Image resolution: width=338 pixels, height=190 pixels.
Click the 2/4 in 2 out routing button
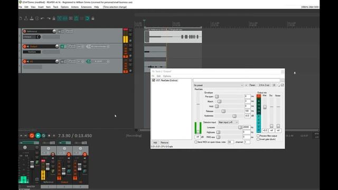pos(264,85)
